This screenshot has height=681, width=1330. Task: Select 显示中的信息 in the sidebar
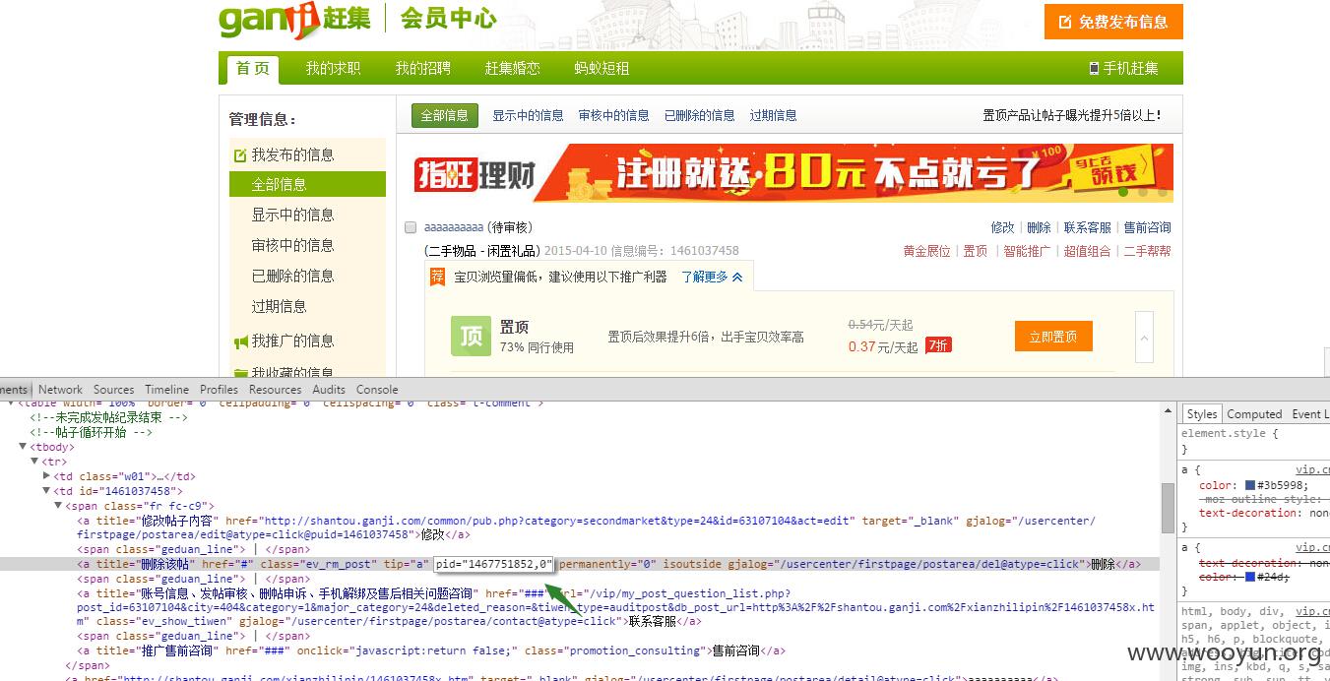pyautogui.click(x=292, y=215)
